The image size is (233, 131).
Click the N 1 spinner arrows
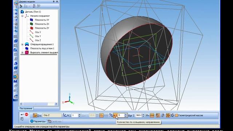click(x=80, y=115)
